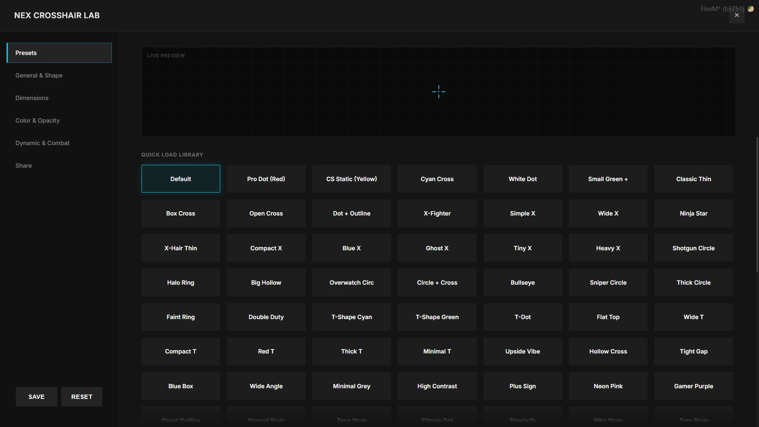Image resolution: width=759 pixels, height=427 pixels.
Task: Load the Blue X preset
Action: [351, 248]
